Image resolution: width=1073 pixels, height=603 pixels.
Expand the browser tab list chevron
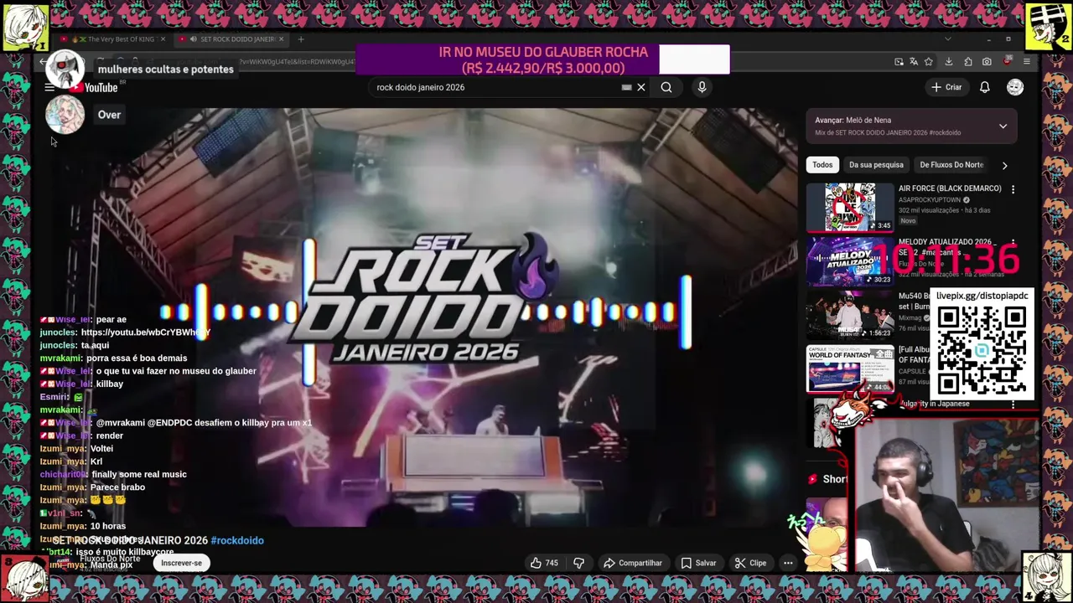point(948,39)
